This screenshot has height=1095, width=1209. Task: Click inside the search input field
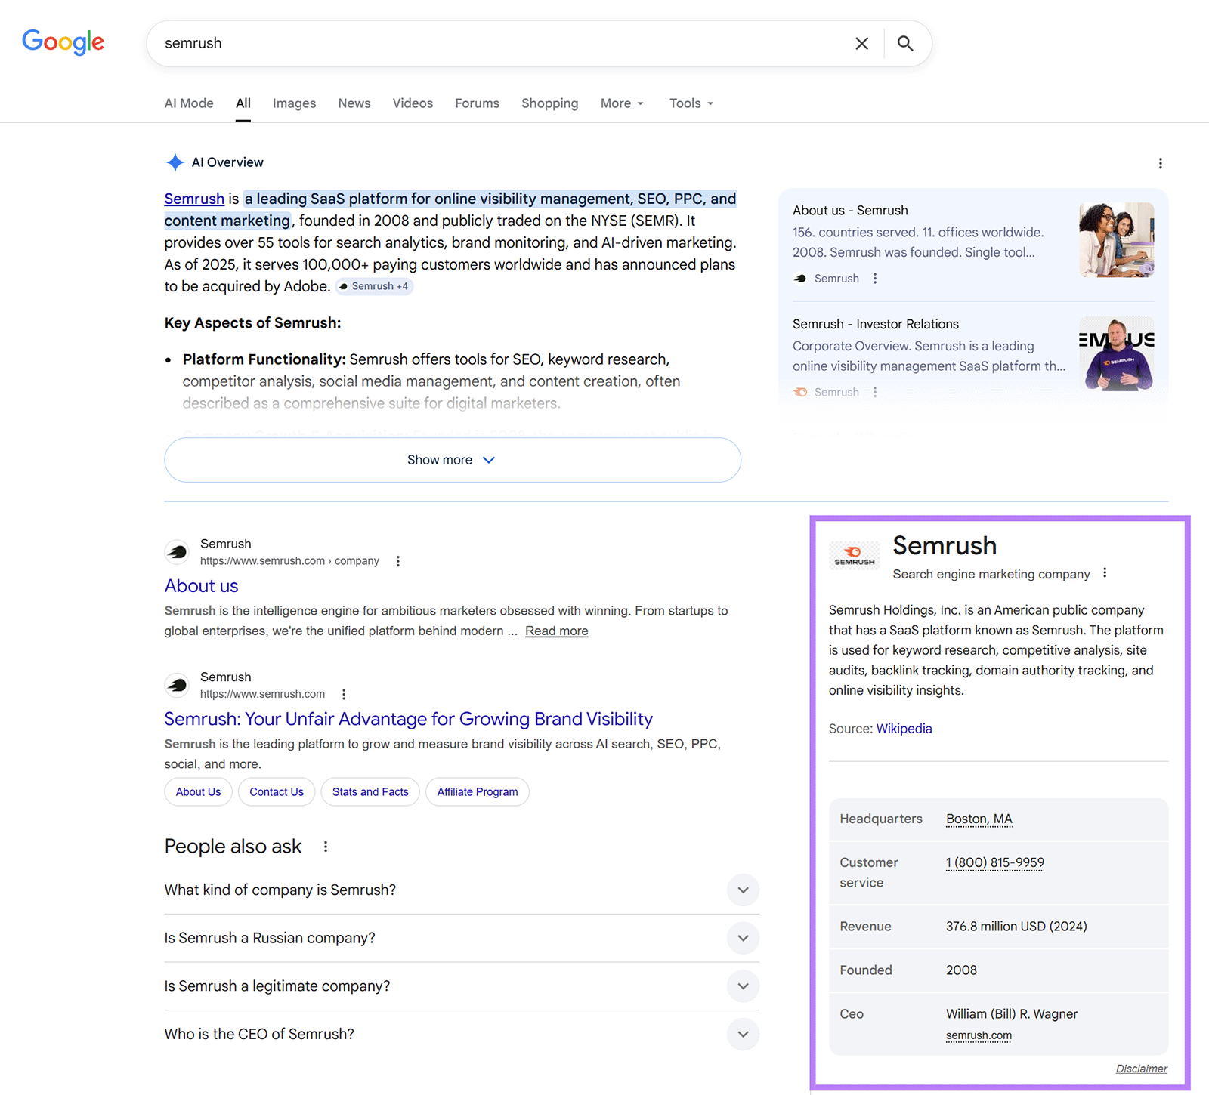tap(453, 43)
